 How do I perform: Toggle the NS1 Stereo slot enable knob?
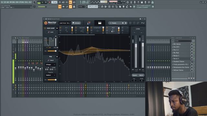[x=192, y=44]
